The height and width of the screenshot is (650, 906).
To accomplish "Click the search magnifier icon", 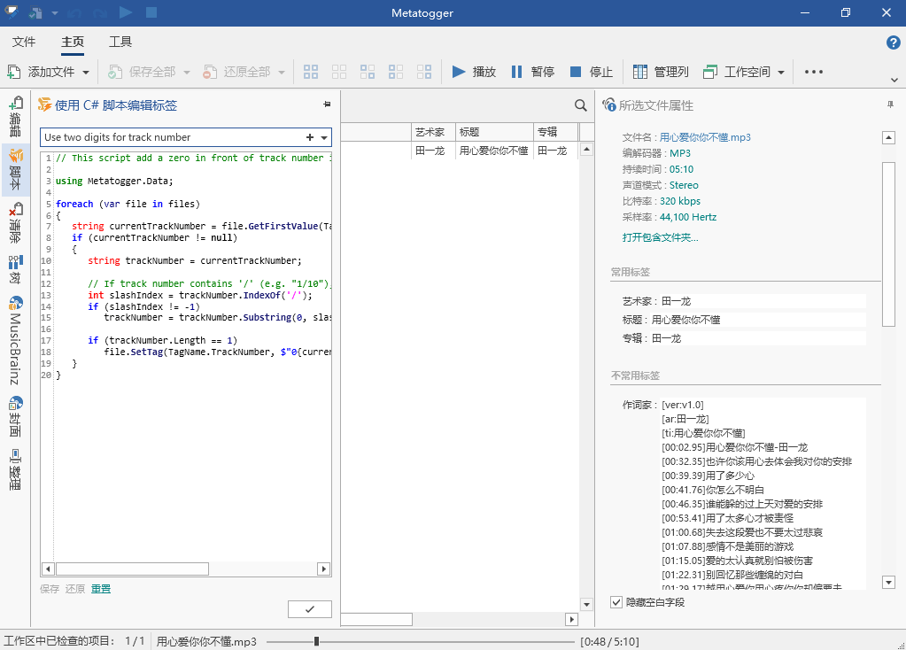I will point(581,105).
